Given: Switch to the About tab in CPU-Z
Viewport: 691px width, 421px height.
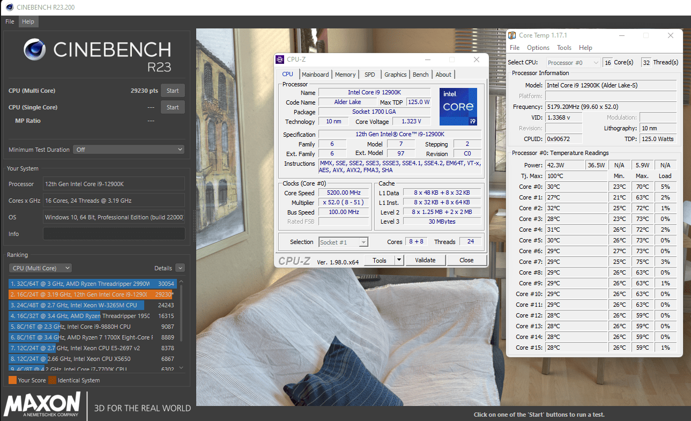Looking at the screenshot, I should (x=443, y=75).
